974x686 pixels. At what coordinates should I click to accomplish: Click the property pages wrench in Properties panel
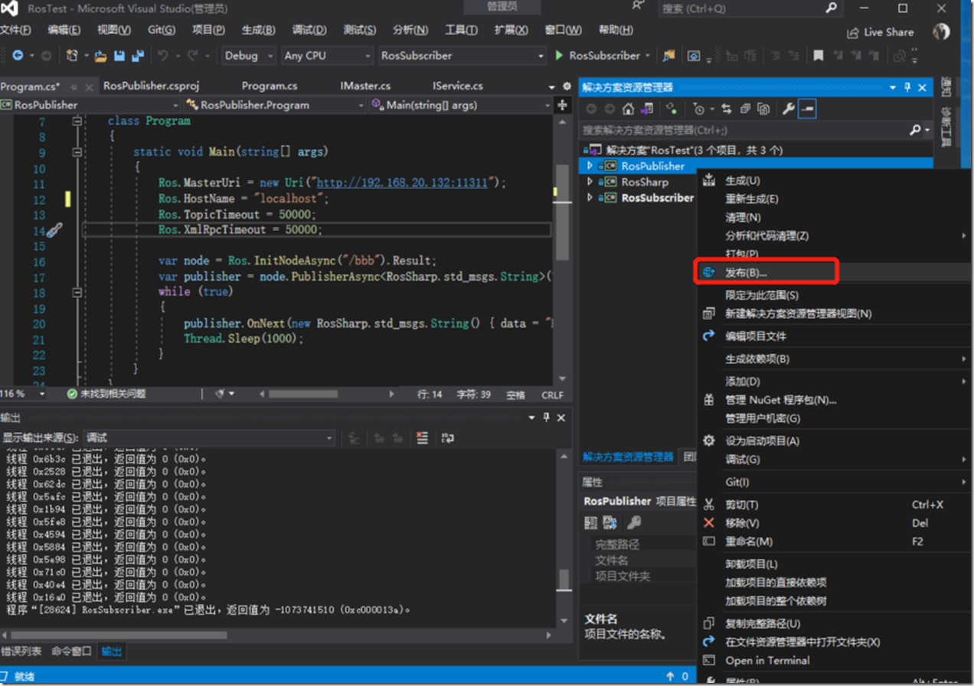click(634, 523)
